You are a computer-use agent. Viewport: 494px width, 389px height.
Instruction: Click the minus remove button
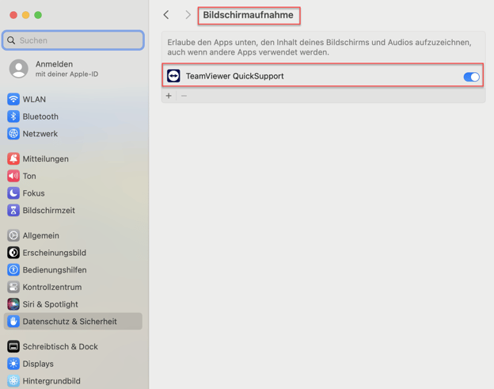click(184, 96)
